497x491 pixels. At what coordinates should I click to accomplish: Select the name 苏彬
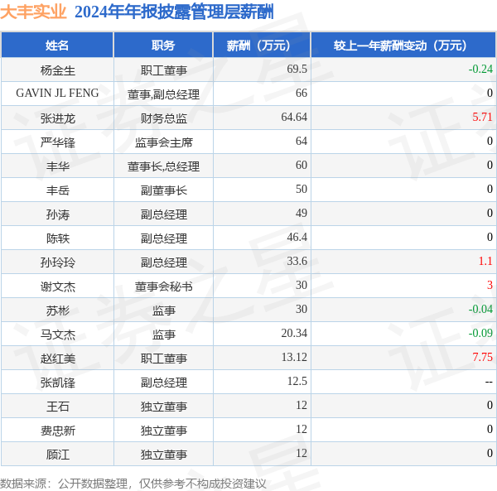pos(58,310)
